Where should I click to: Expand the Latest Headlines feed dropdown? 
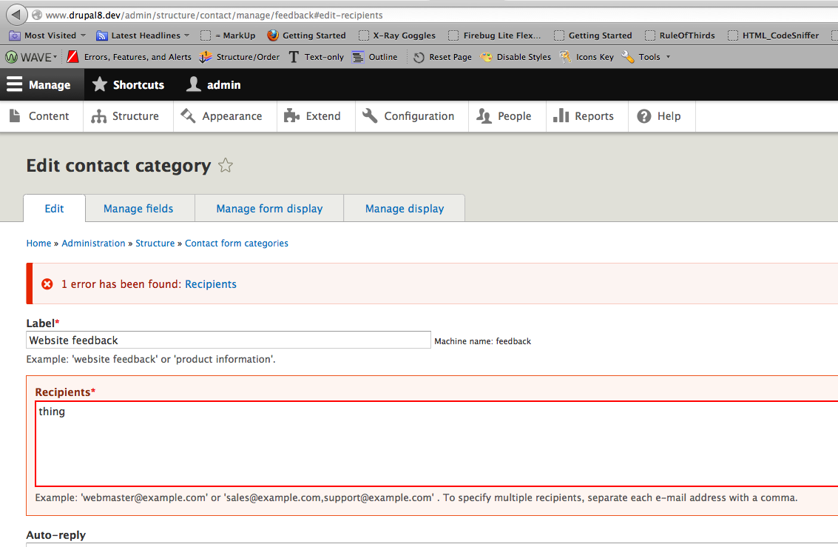143,36
